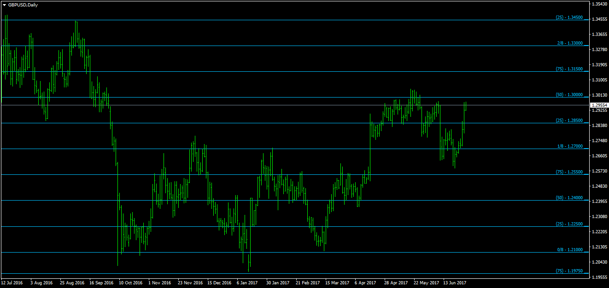Click the 1 Nov 2016 date label

pos(160,283)
